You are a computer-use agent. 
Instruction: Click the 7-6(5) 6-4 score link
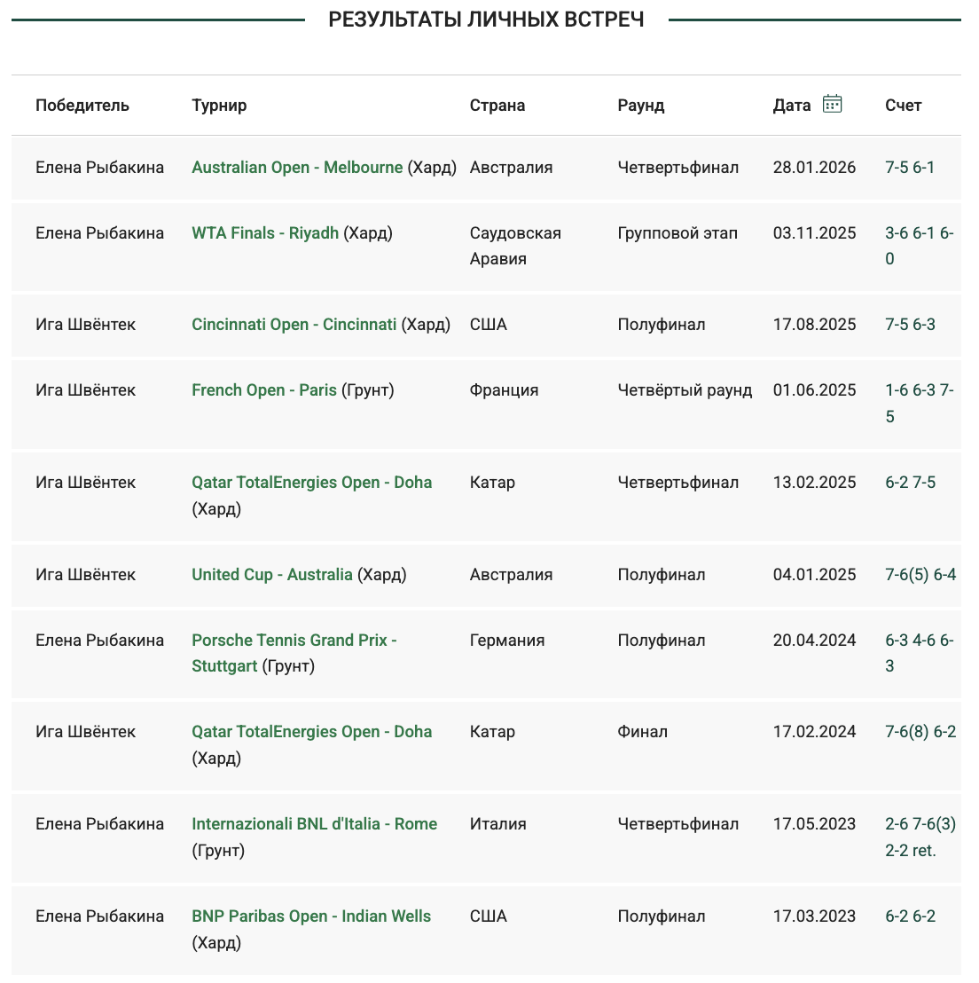click(x=920, y=575)
